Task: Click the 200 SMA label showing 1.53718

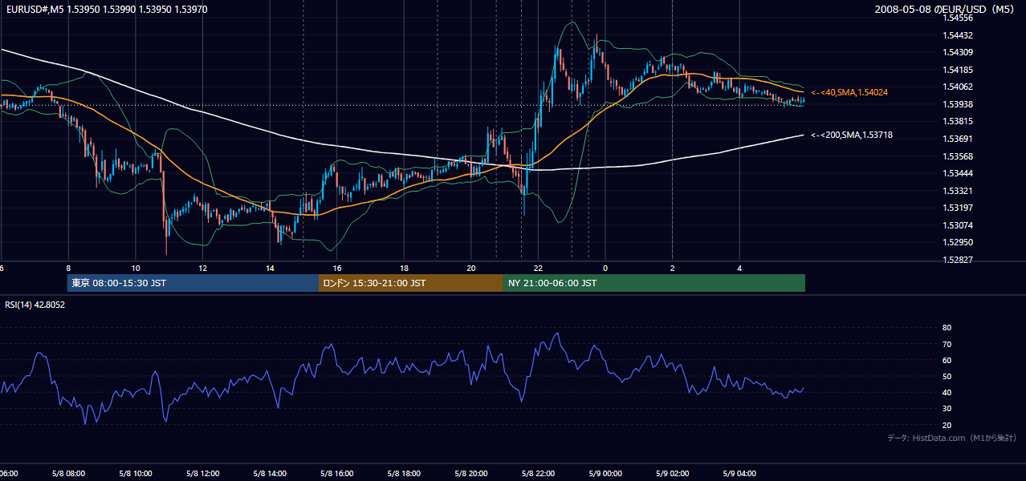Action: pyautogui.click(x=852, y=135)
